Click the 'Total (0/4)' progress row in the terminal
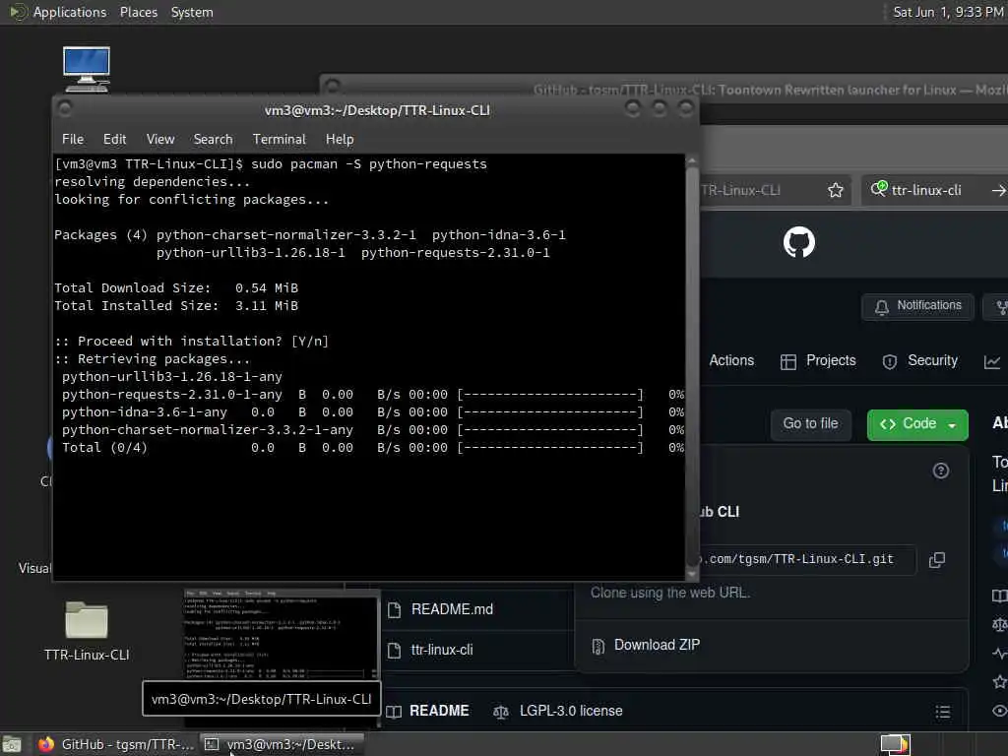 coord(373,448)
